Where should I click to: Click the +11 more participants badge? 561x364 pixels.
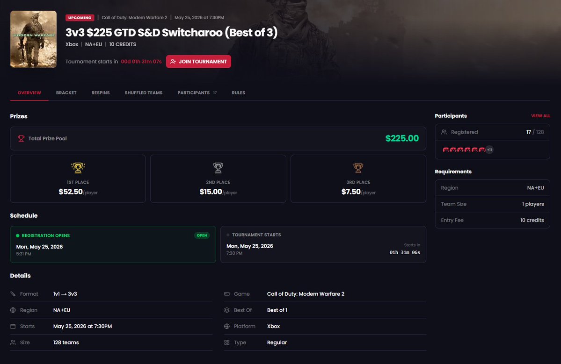pos(489,150)
